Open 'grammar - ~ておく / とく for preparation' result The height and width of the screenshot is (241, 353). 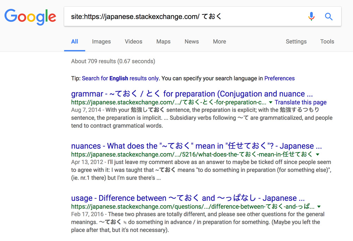[x=192, y=94]
